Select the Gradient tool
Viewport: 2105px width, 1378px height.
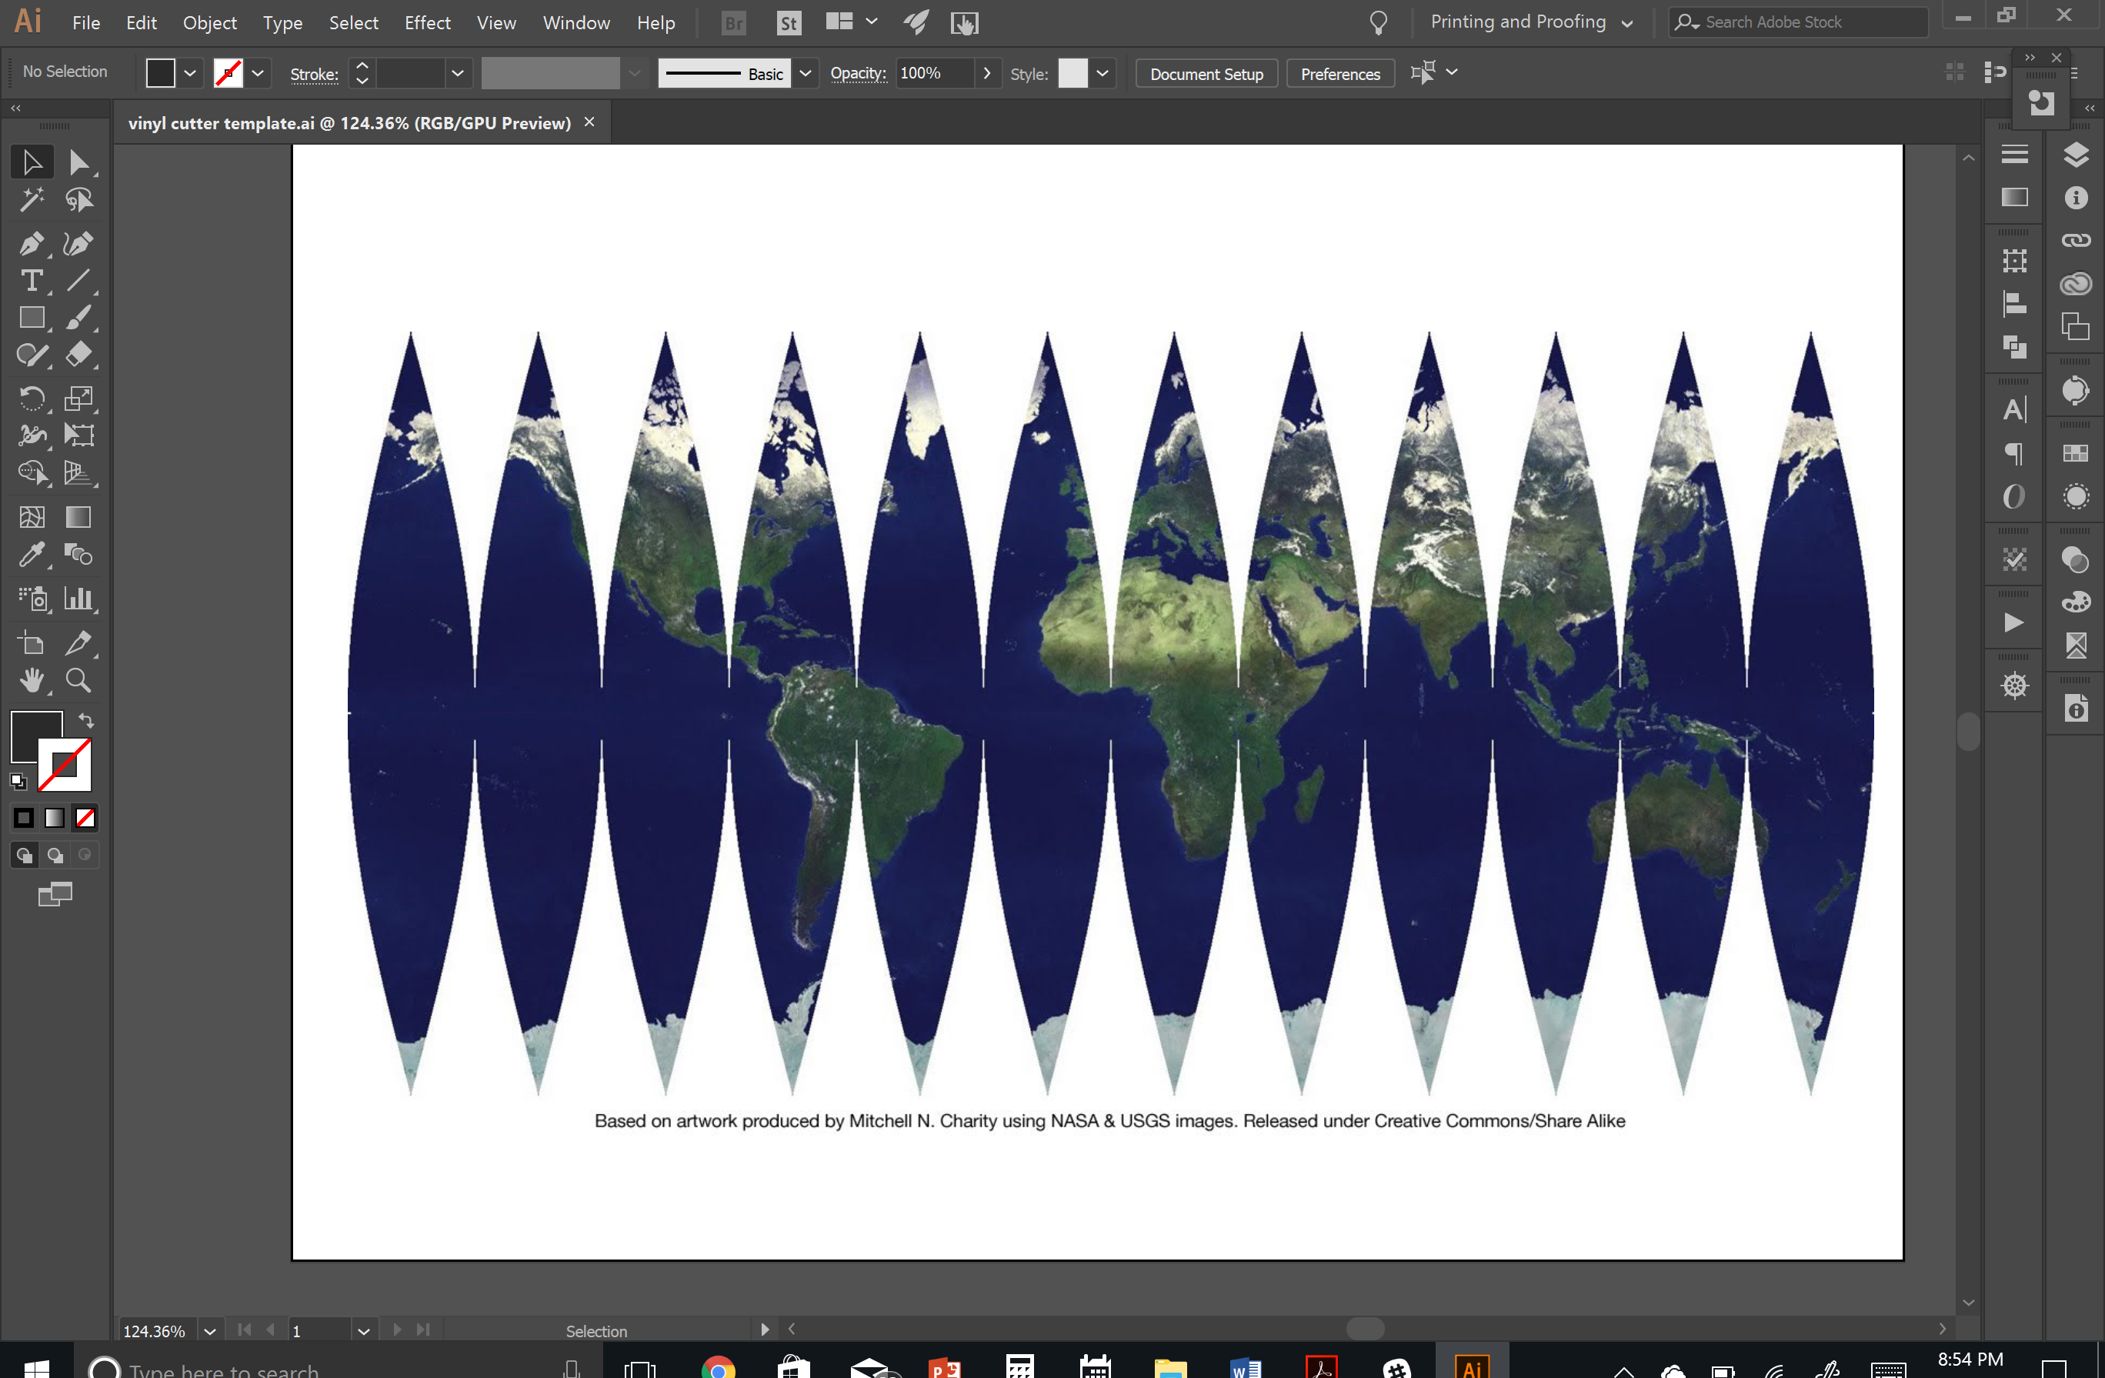click(78, 517)
